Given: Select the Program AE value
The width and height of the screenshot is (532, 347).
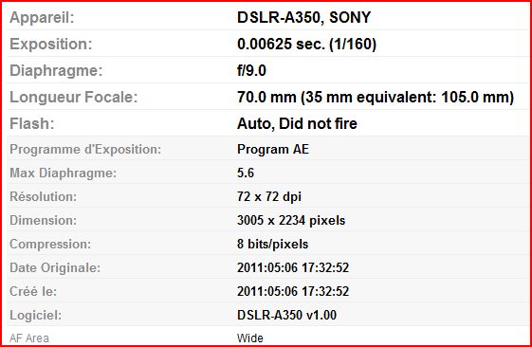Looking at the screenshot, I should (x=273, y=149).
